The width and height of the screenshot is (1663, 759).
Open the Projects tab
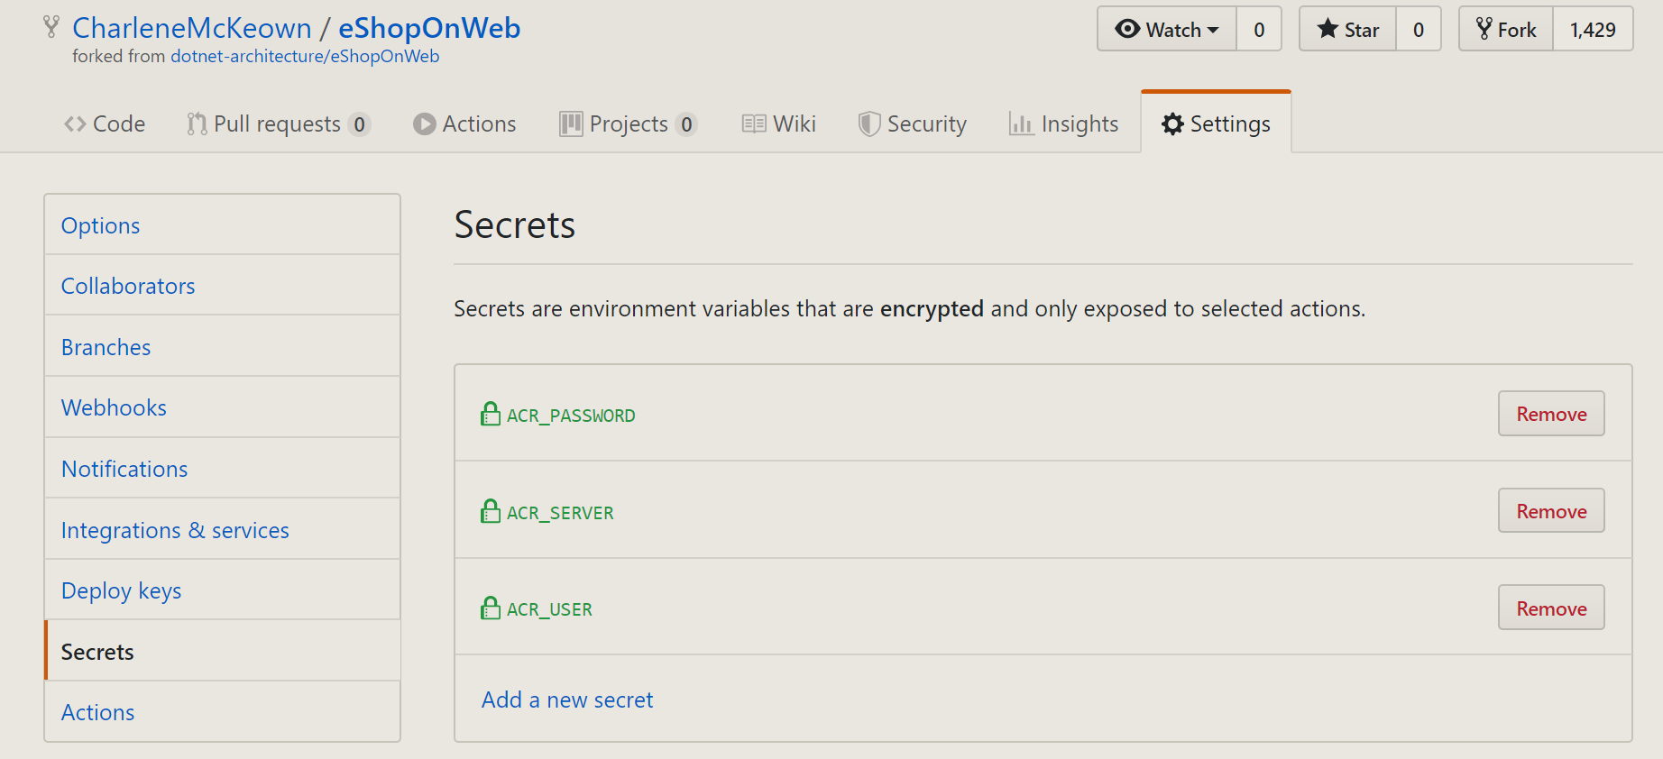tap(629, 123)
